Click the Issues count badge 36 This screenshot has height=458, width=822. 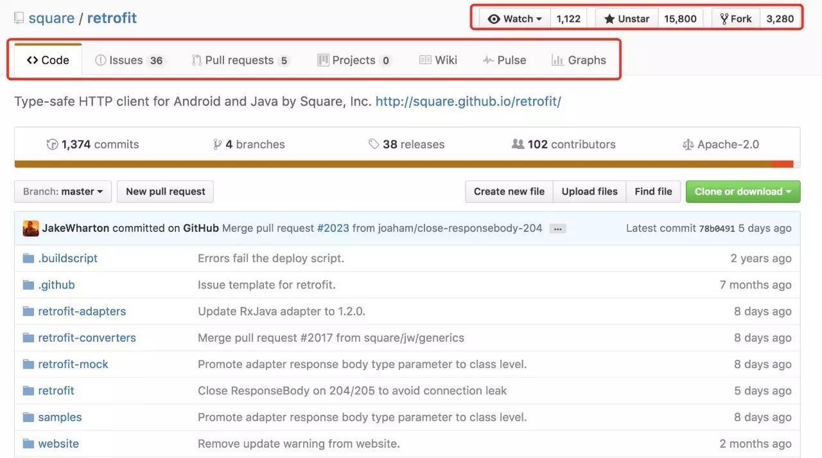pyautogui.click(x=156, y=61)
